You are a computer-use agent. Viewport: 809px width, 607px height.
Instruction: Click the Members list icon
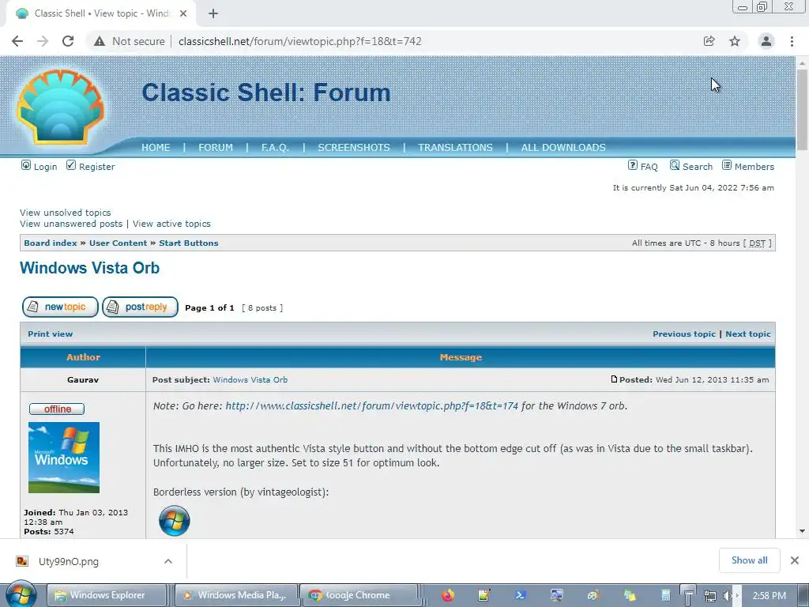tap(727, 165)
